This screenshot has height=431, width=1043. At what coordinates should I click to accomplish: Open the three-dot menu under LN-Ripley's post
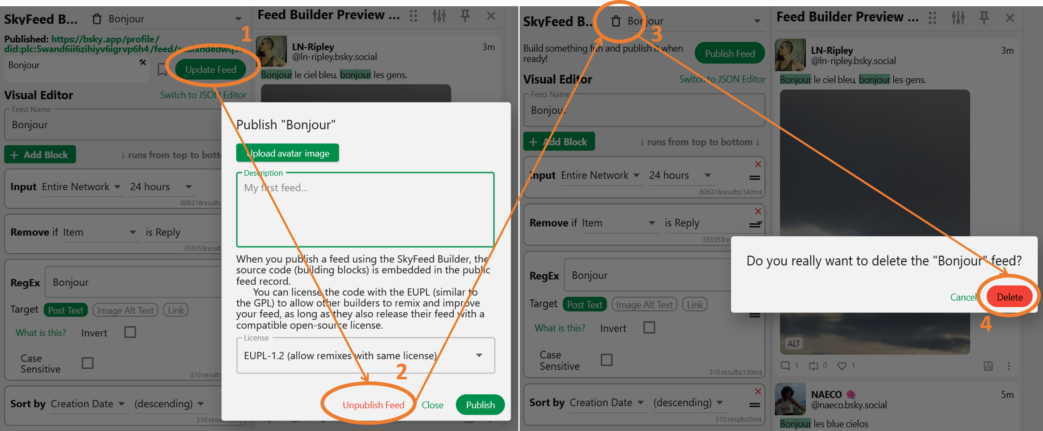click(x=1009, y=366)
